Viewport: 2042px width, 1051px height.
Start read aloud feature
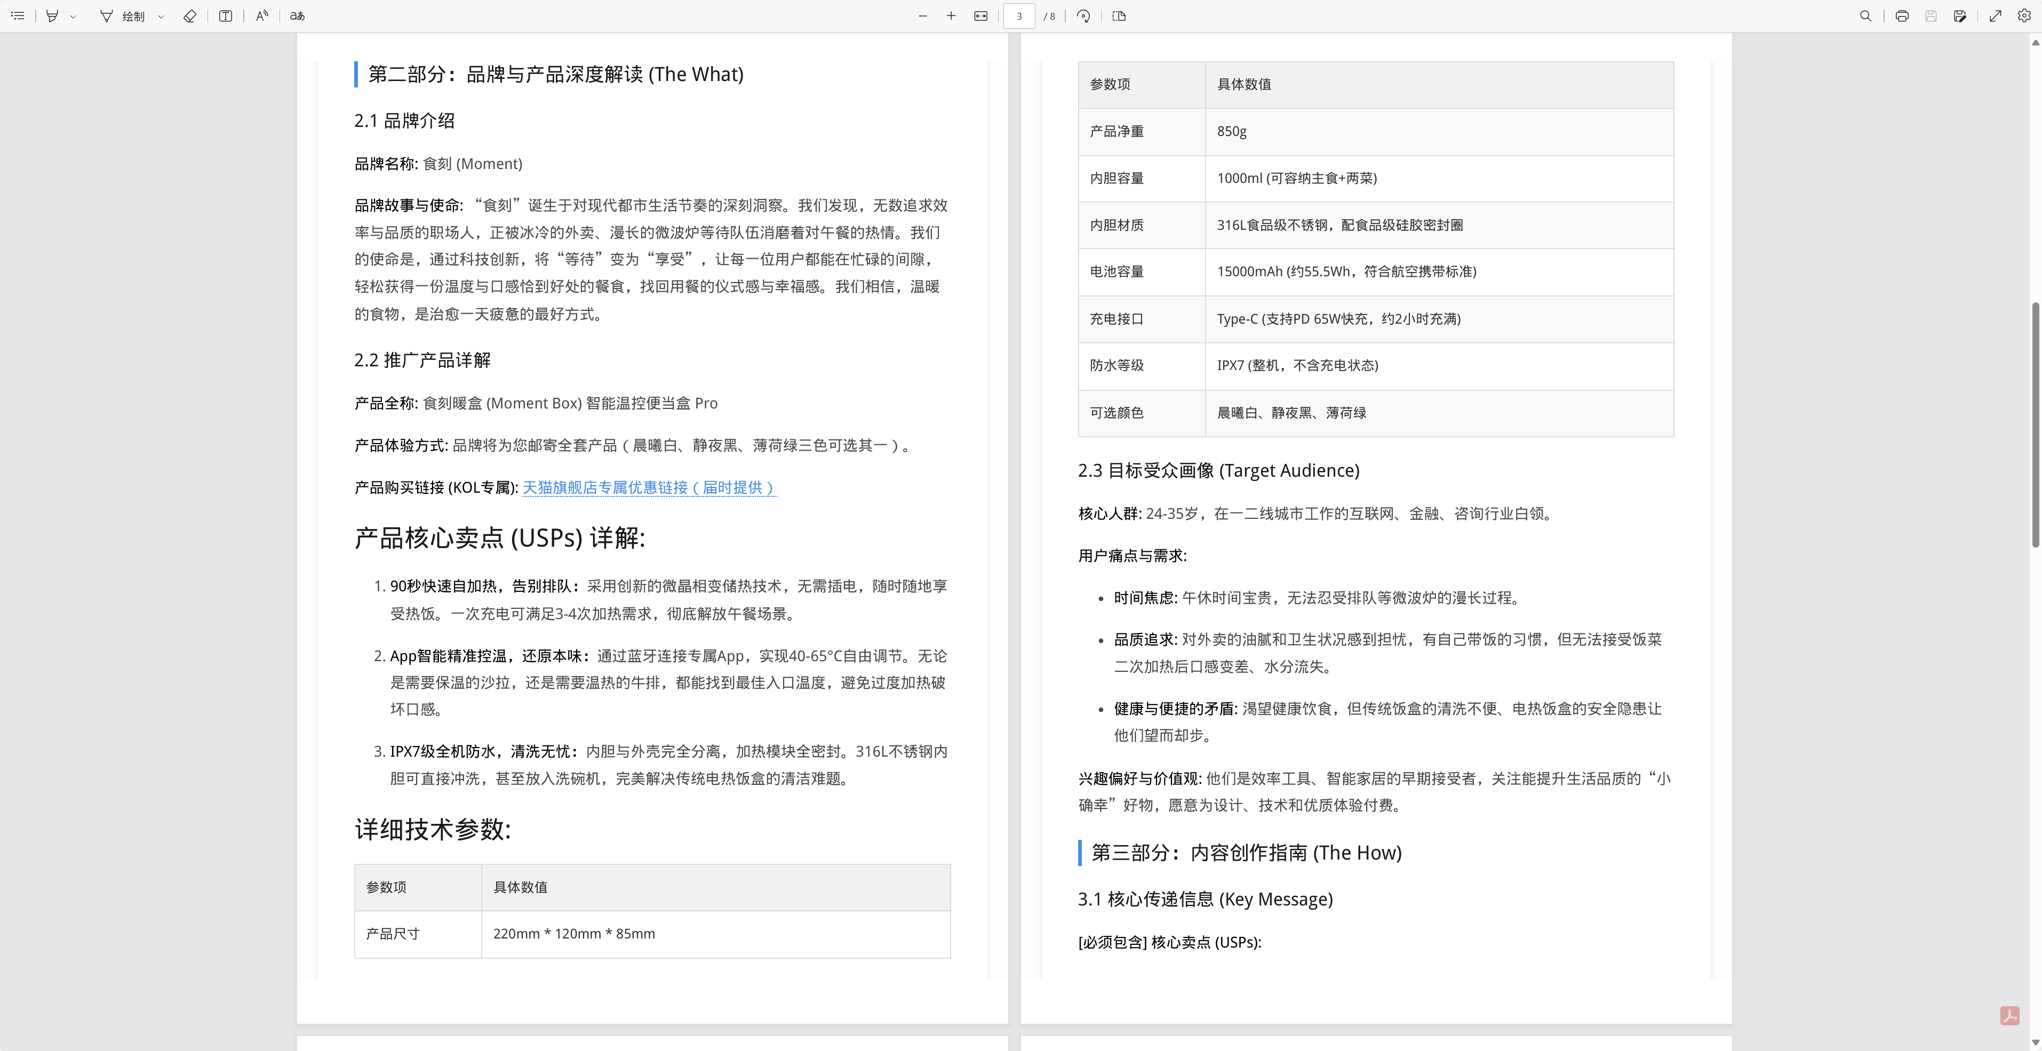(x=262, y=16)
